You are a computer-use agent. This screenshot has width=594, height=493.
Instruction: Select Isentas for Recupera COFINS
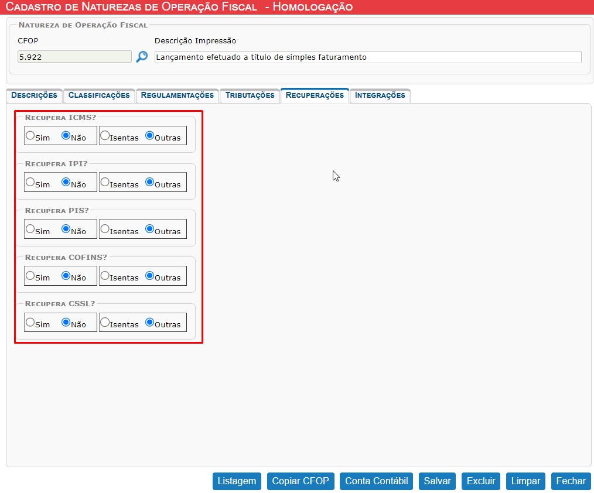(105, 276)
